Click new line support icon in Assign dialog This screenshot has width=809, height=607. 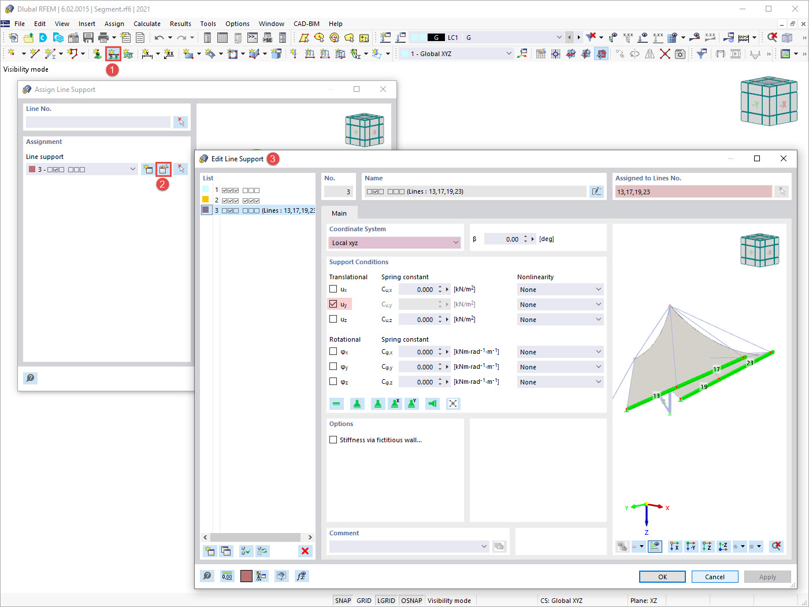click(x=148, y=169)
